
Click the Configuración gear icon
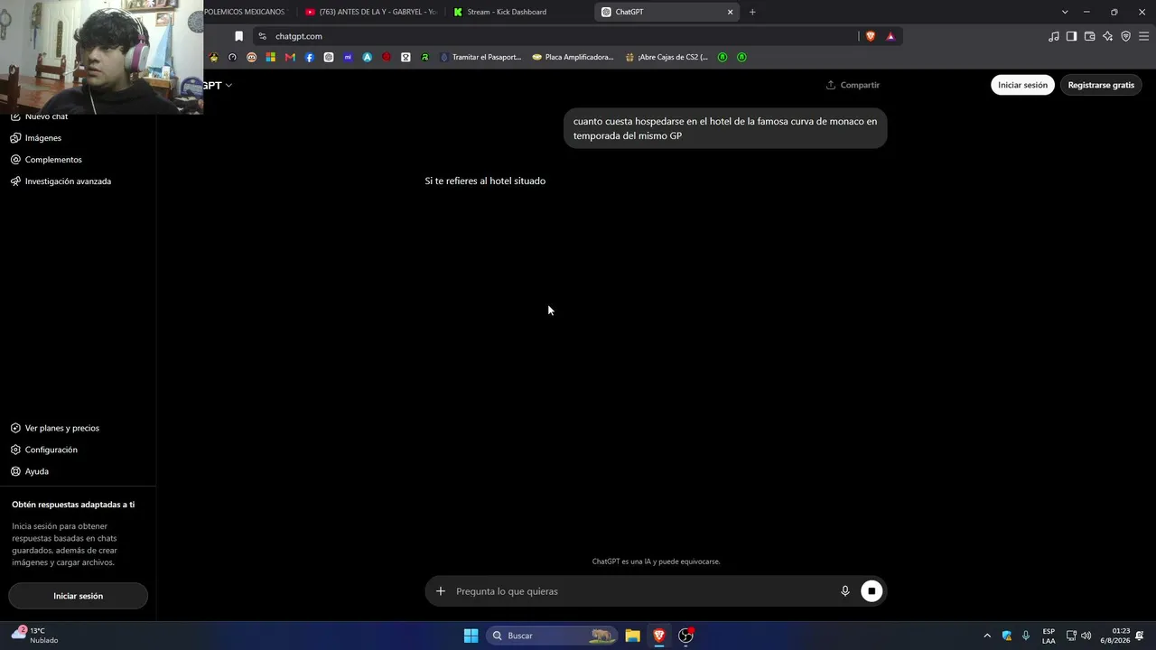click(16, 450)
